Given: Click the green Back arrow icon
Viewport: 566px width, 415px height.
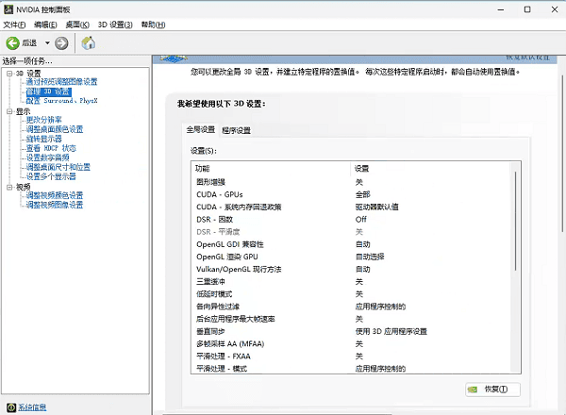Looking at the screenshot, I should [x=13, y=42].
